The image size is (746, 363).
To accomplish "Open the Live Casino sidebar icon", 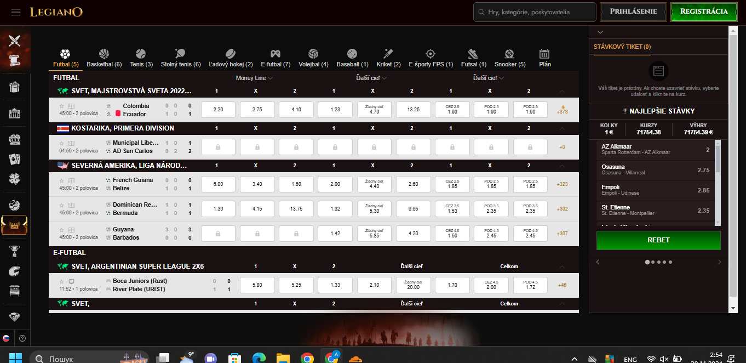I will [x=14, y=225].
